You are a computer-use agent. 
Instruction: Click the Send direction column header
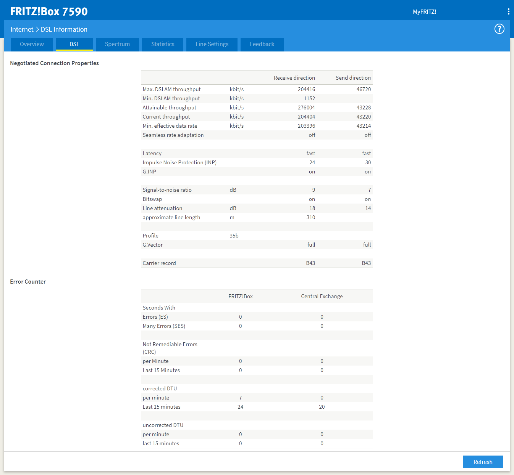[353, 78]
